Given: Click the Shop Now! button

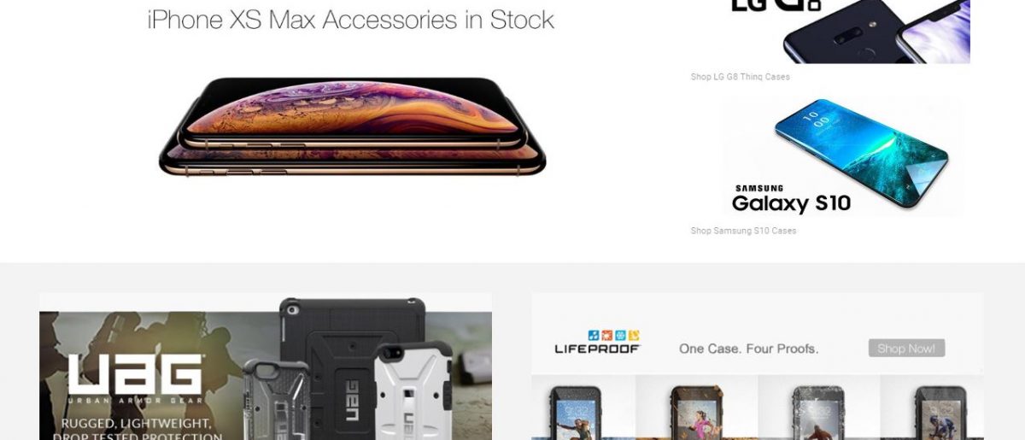Looking at the screenshot, I should point(906,348).
